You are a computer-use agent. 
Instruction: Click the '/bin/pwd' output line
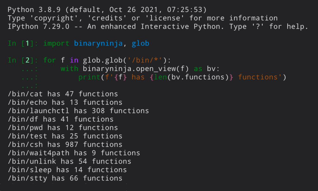click(x=63, y=128)
